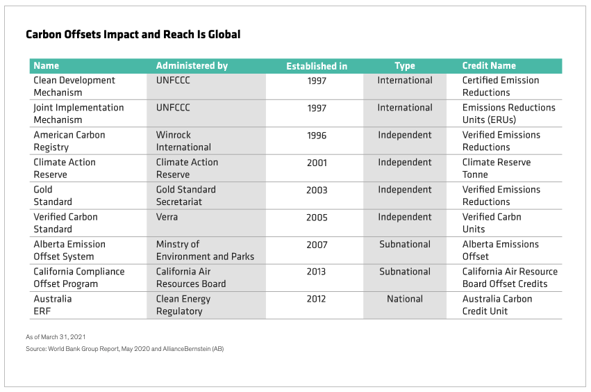The height and width of the screenshot is (392, 591).
Task: Click the 'As of March 31, 2021' footnote
Action: pyautogui.click(x=56, y=337)
